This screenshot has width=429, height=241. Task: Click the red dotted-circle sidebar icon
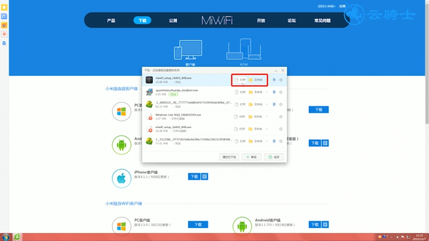click(4, 34)
